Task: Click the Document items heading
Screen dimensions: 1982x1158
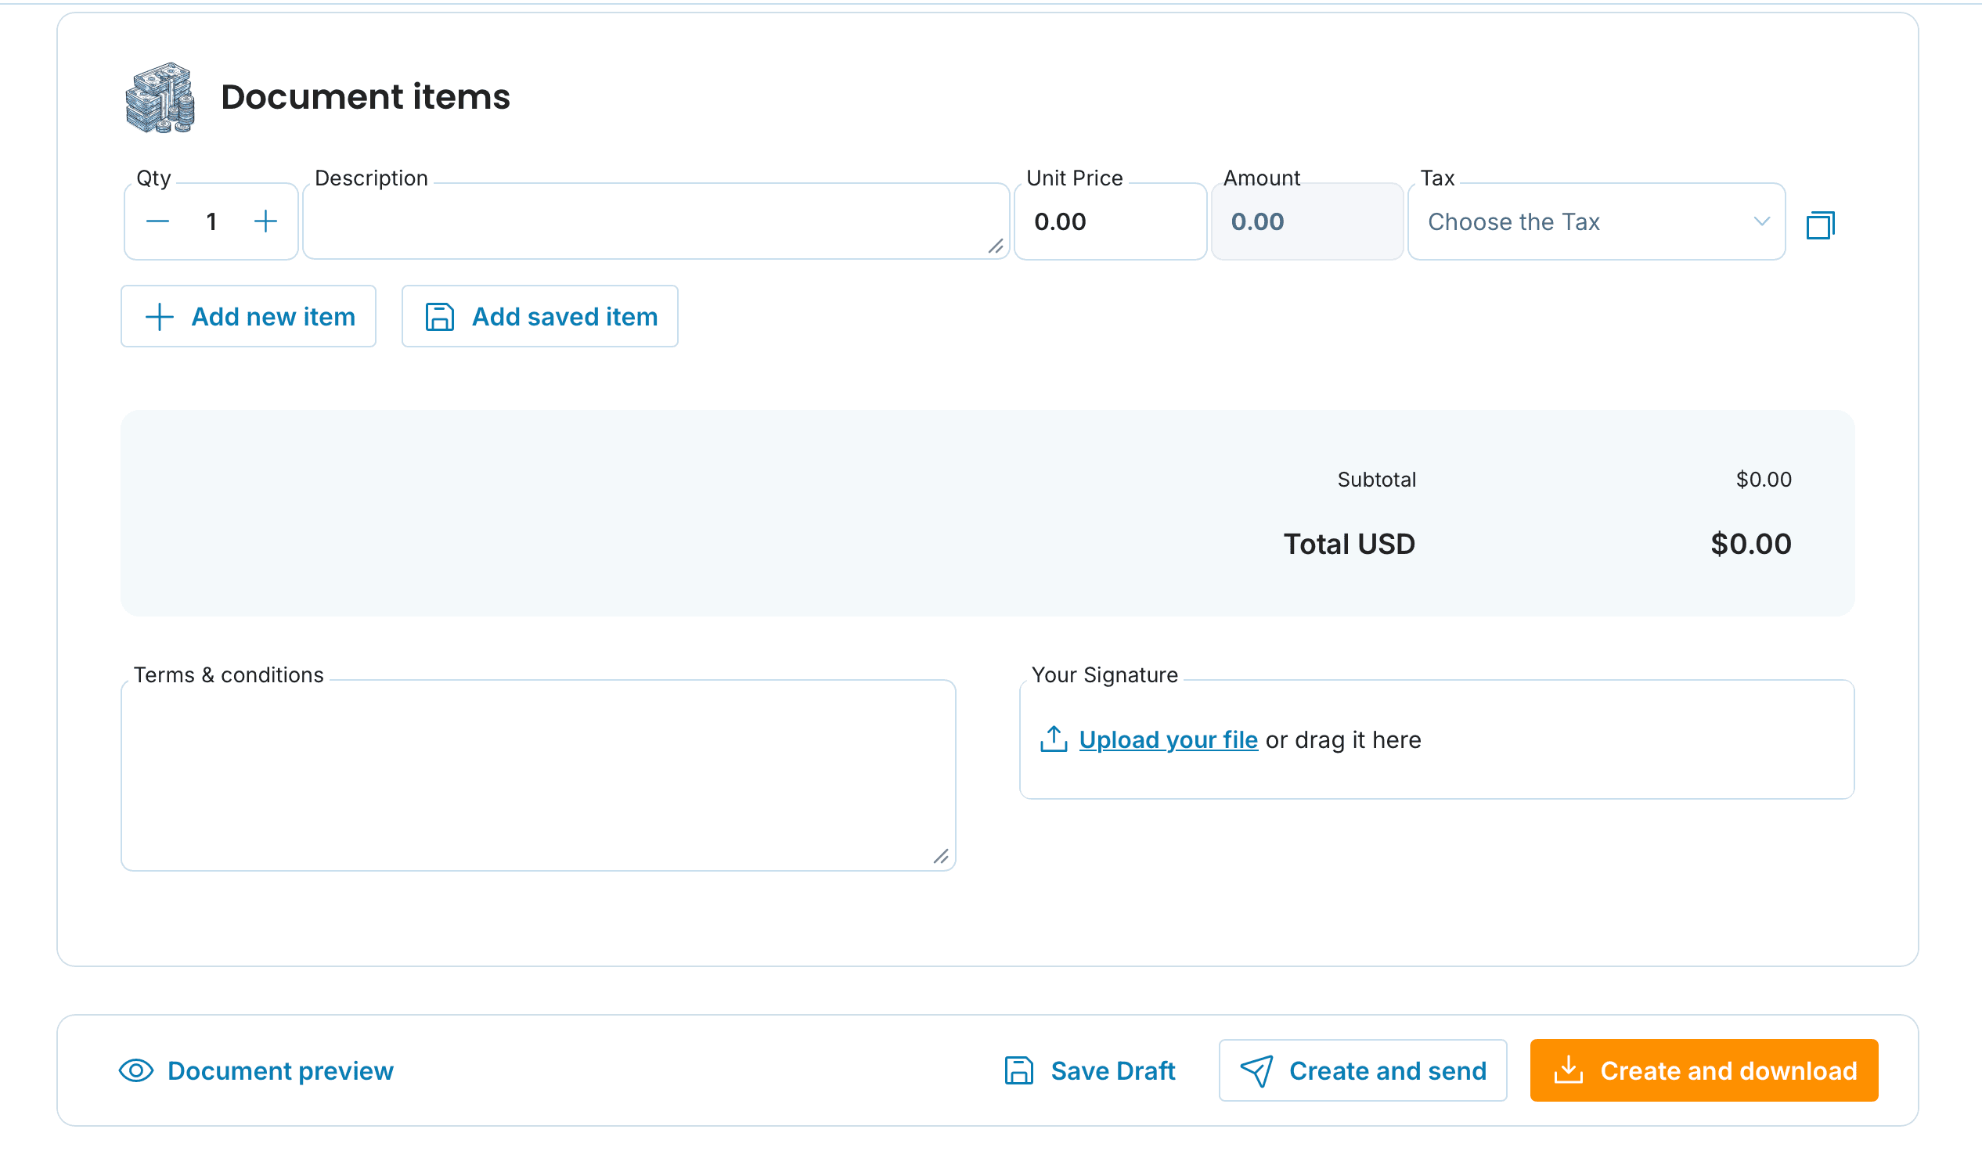Action: click(x=365, y=98)
